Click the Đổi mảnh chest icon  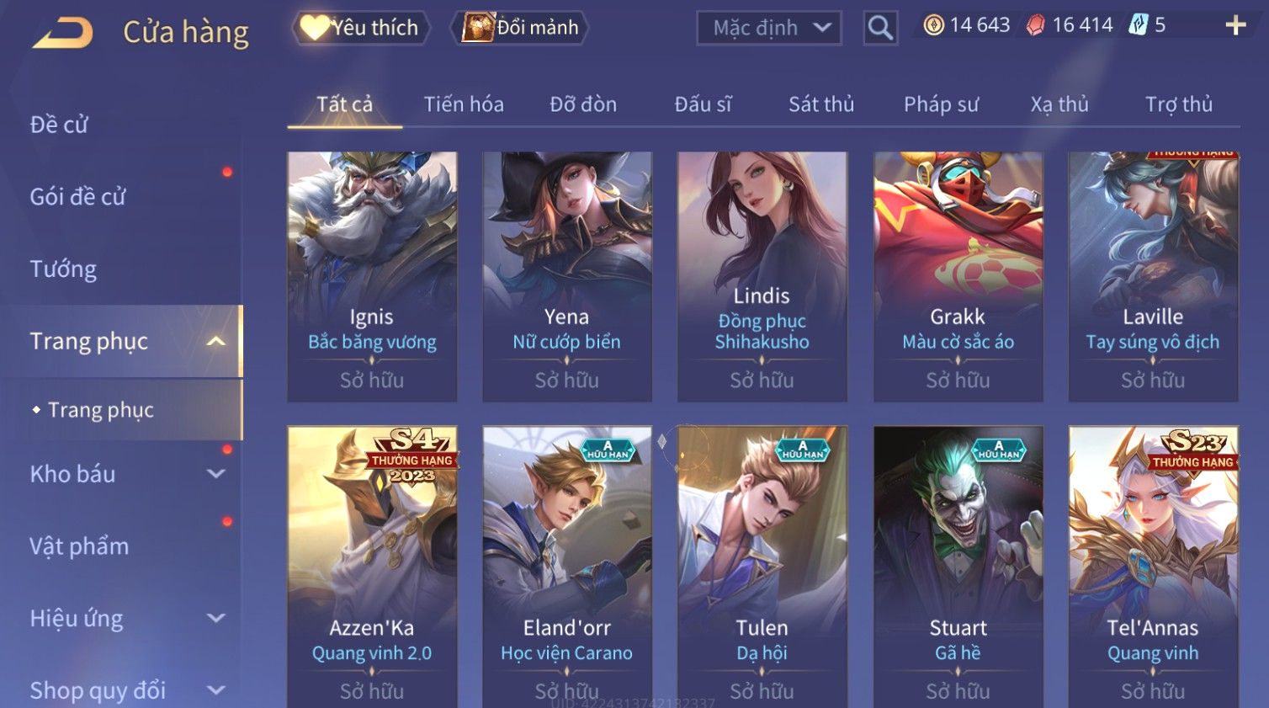point(477,27)
